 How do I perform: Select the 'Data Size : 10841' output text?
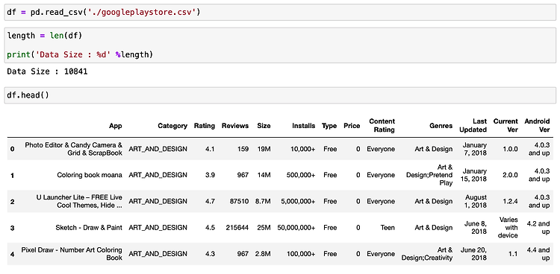point(47,71)
